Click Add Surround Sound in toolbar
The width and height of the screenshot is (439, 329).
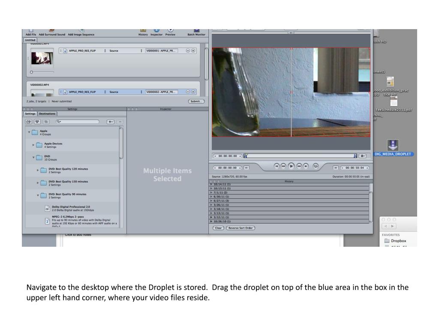[52, 33]
